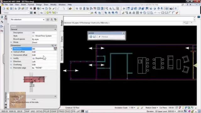This screenshot has height=113, width=201.
Task: Click the Fillet tool icon
Action: tap(173, 13)
